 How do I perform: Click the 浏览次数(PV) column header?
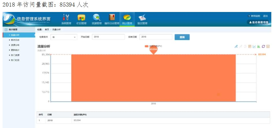[80, 115]
